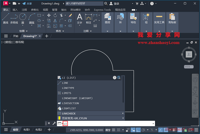The image size is (200, 134).
Task: Click the command line input field
Action: click(106, 123)
